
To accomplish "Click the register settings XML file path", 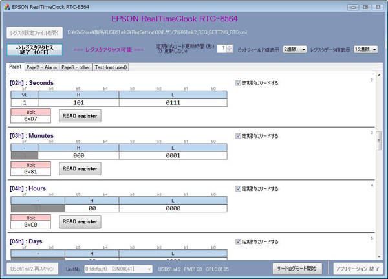I will point(157,32).
